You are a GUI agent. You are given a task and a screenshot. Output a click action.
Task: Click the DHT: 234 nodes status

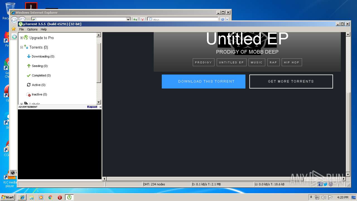(x=154, y=184)
